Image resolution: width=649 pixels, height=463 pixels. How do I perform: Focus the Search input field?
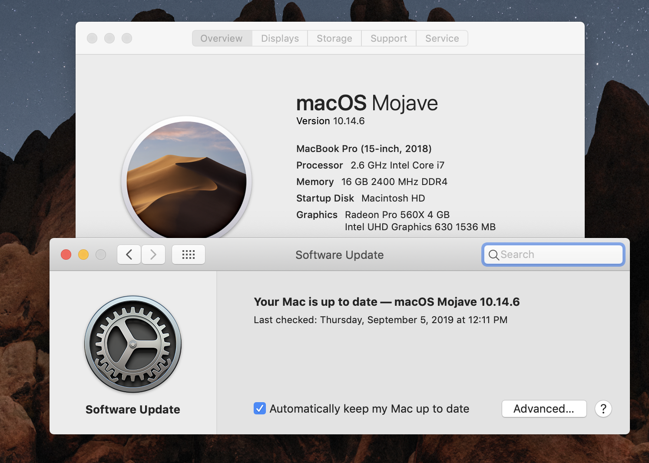click(x=553, y=255)
